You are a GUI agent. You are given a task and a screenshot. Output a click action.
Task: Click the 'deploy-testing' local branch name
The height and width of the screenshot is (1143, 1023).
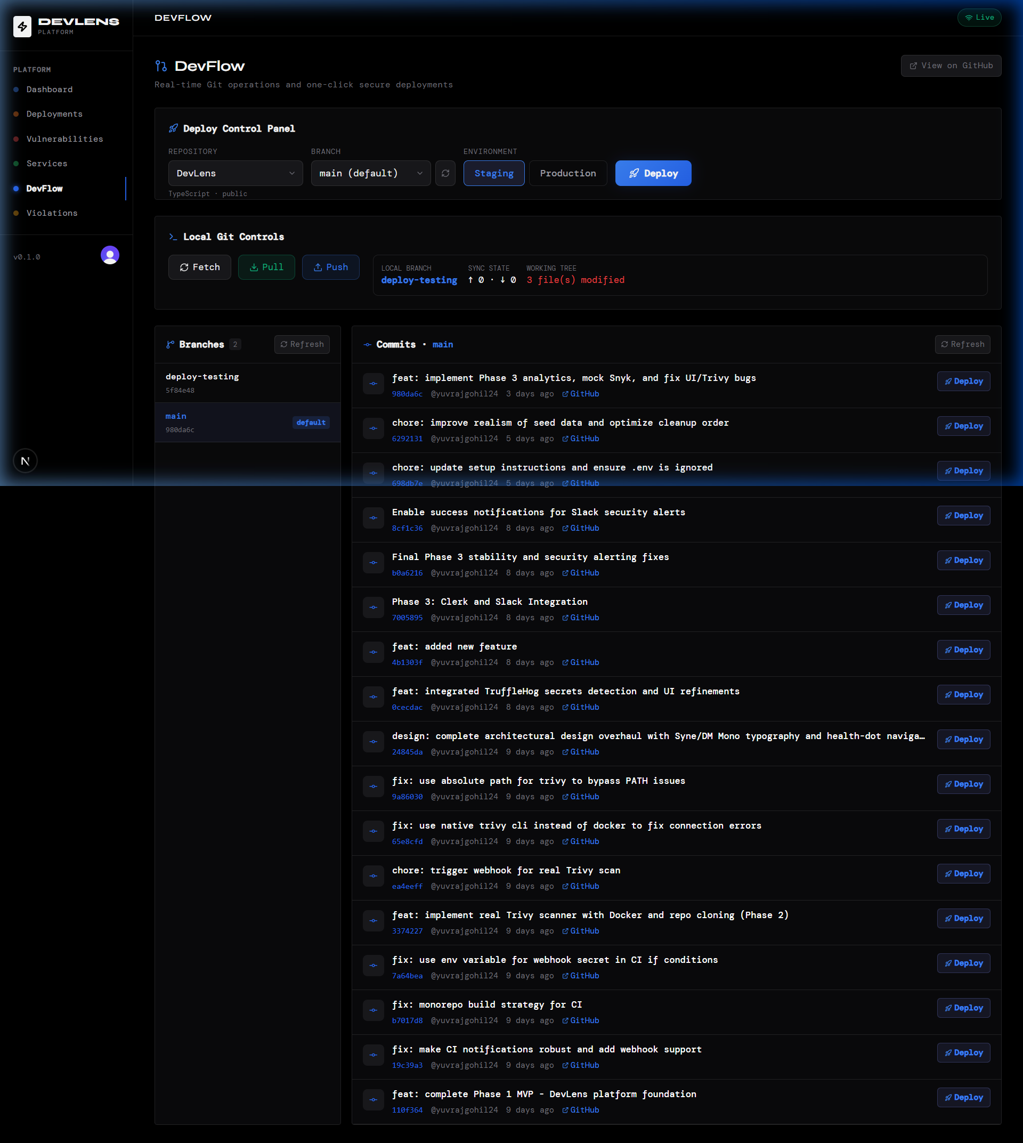click(419, 280)
